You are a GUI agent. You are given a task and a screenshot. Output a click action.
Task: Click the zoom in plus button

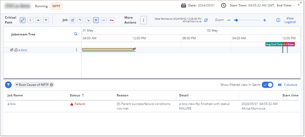[265, 20]
